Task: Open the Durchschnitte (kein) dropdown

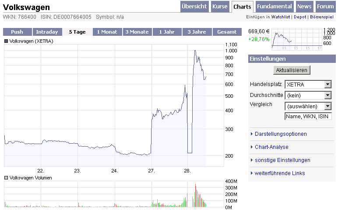Action: (x=308, y=95)
